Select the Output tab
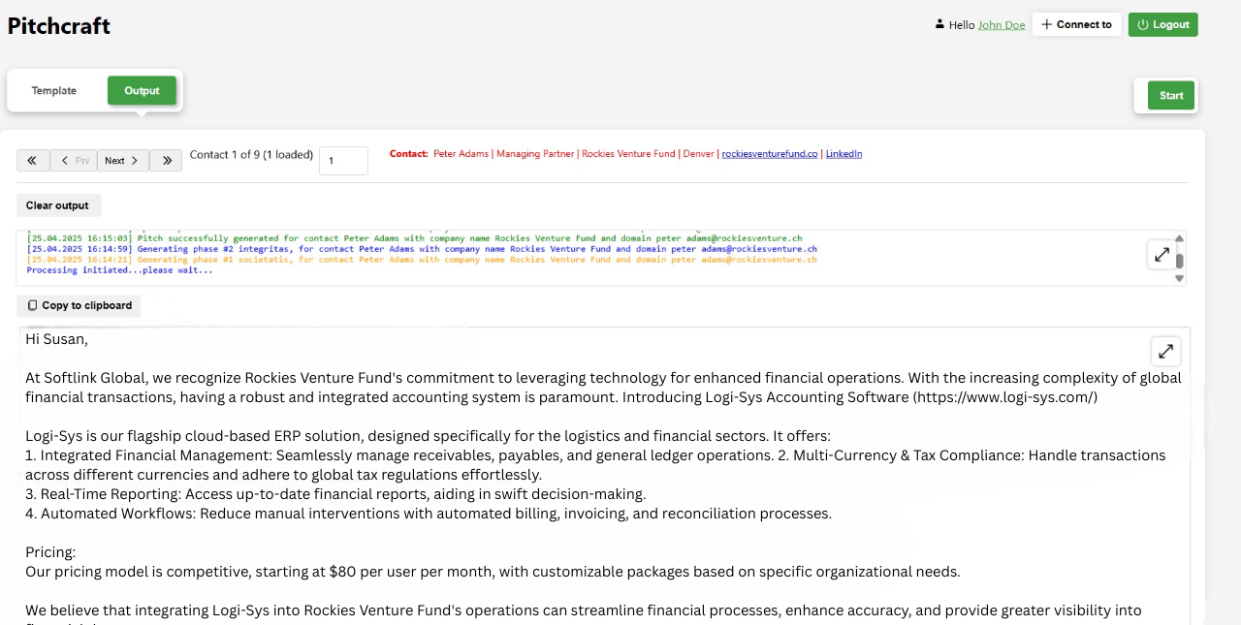The width and height of the screenshot is (1241, 625). tap(142, 90)
